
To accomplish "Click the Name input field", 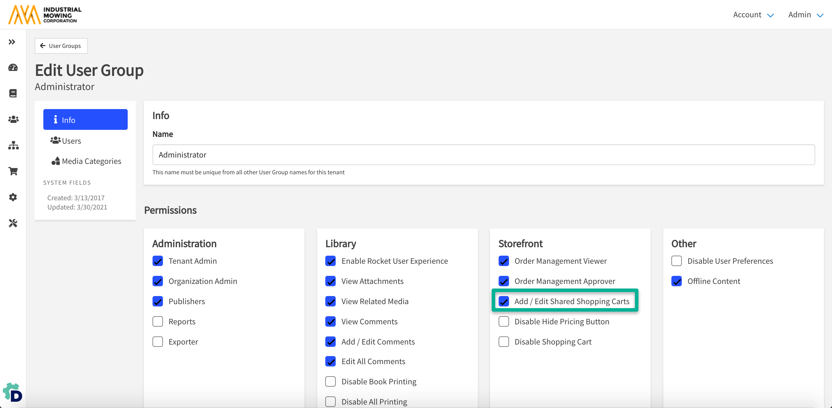I will click(x=483, y=155).
